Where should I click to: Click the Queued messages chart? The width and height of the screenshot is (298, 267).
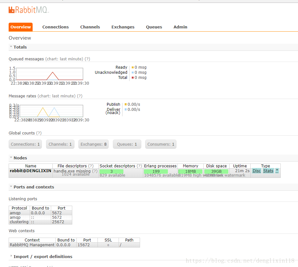tap(50, 74)
